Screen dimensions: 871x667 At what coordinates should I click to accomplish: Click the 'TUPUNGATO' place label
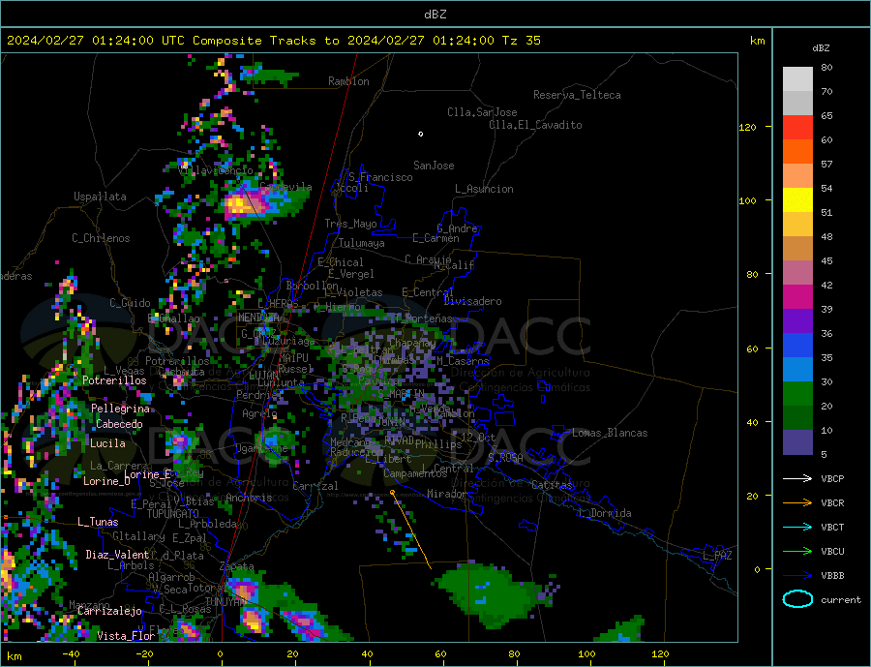(173, 514)
